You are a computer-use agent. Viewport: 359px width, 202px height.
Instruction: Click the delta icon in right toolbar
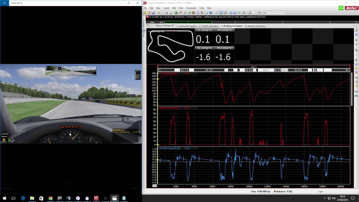(356, 40)
